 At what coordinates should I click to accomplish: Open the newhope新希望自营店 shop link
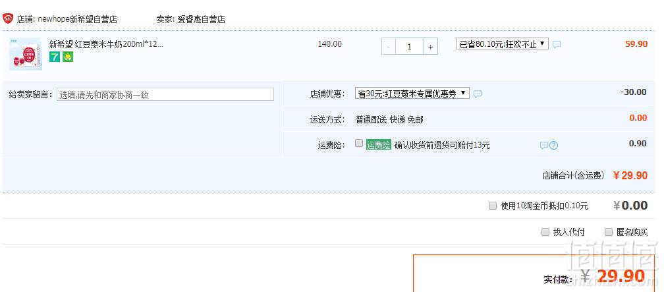click(x=78, y=20)
